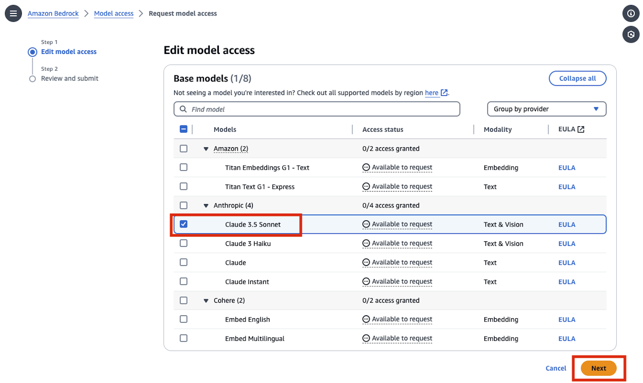Go to the Model access breadcrumb
The image size is (643, 383).
[114, 13]
